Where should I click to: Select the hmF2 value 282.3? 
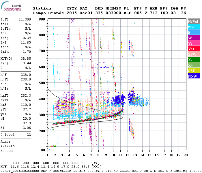(x=26, y=95)
